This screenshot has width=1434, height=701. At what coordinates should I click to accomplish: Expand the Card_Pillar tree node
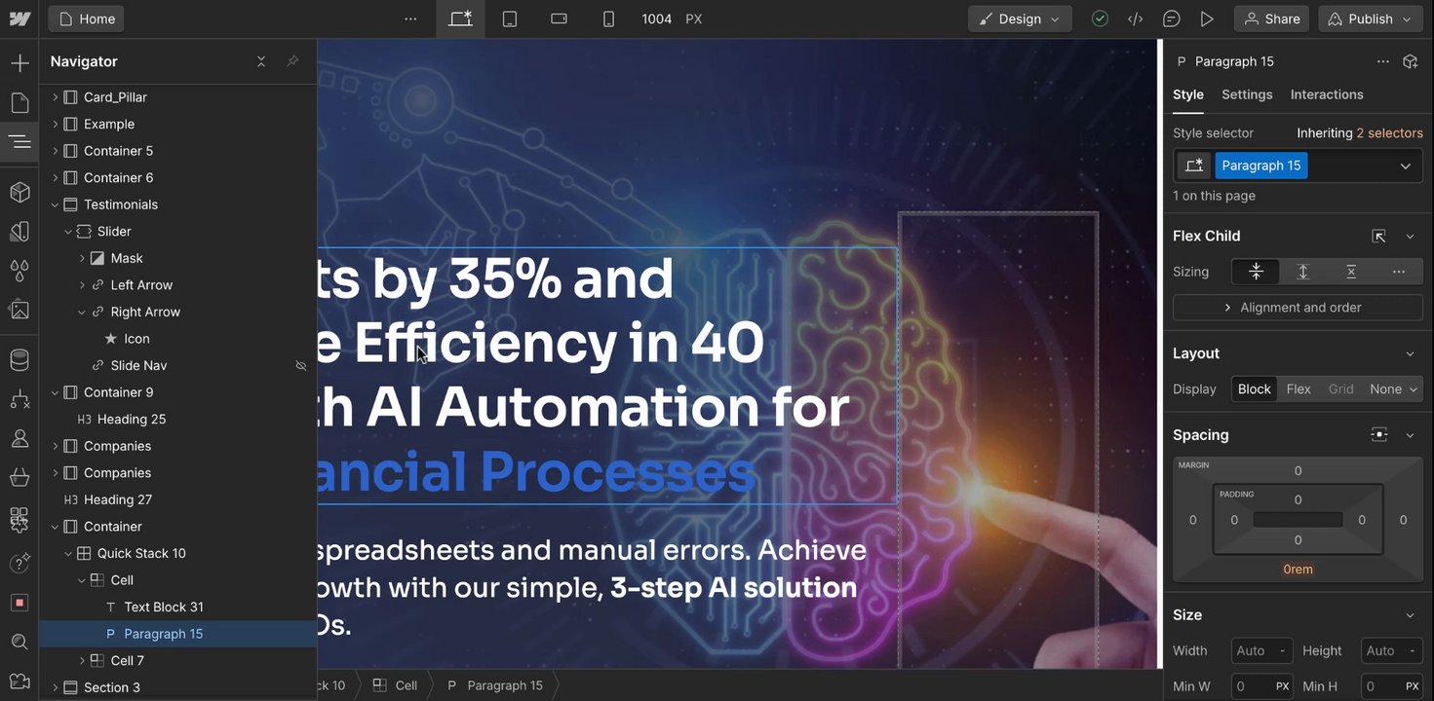55,97
